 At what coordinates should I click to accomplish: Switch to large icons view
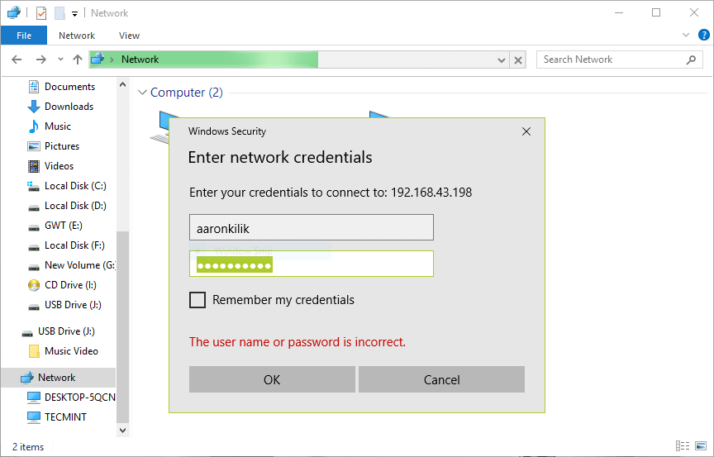701,446
